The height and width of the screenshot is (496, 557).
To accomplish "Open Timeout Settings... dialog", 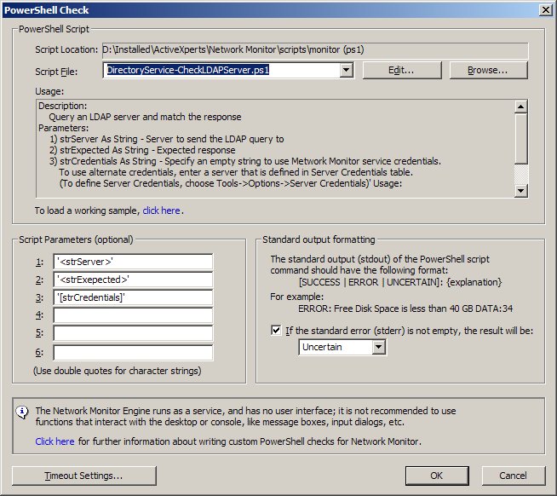I will (83, 476).
